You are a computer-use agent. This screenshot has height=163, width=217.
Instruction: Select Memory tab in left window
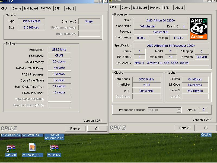point(46,8)
